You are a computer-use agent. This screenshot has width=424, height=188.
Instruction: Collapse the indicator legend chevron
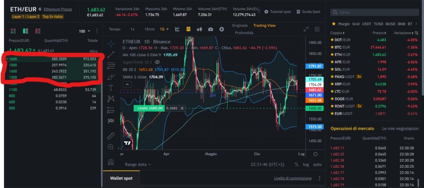[x=127, y=84]
